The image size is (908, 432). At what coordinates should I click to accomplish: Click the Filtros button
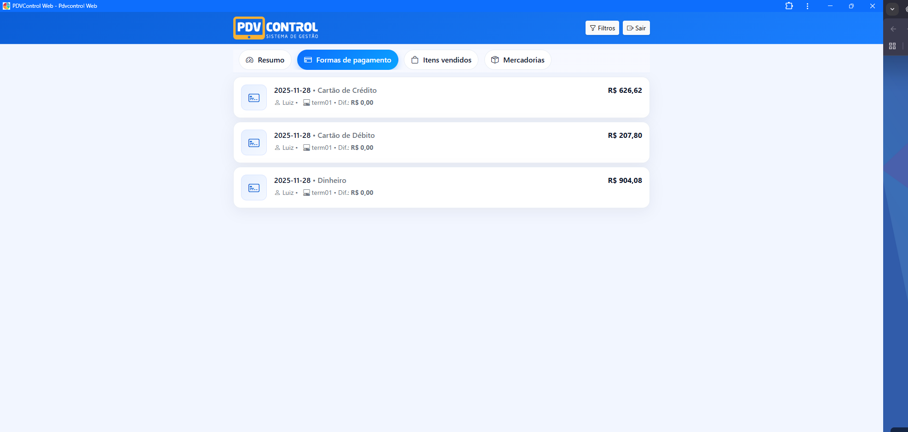[x=602, y=28]
